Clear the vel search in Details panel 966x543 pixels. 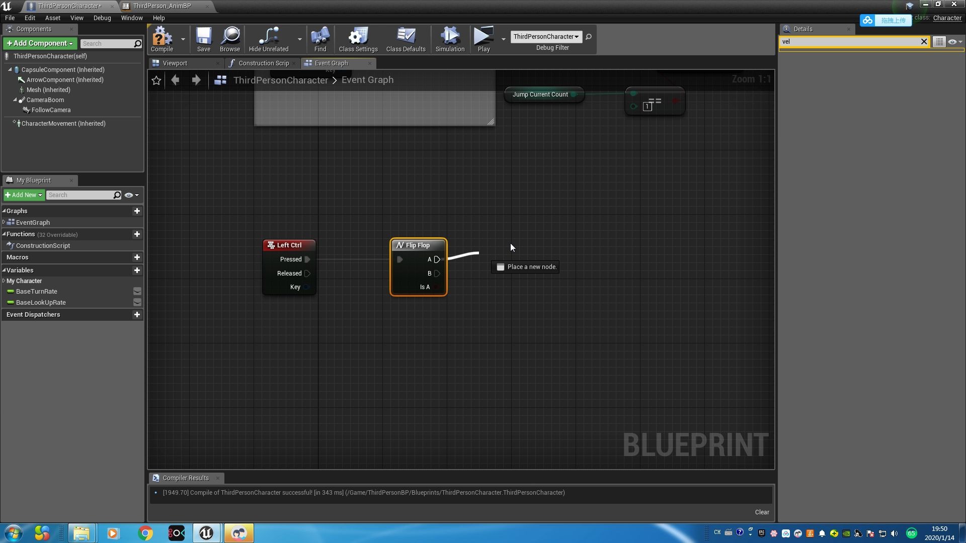coord(924,42)
